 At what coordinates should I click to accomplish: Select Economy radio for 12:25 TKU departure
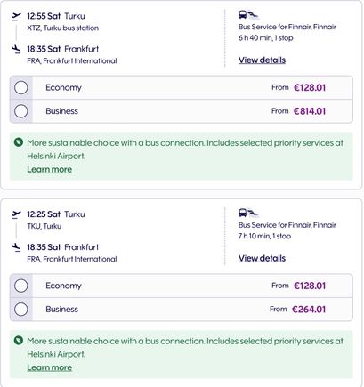pos(21,286)
